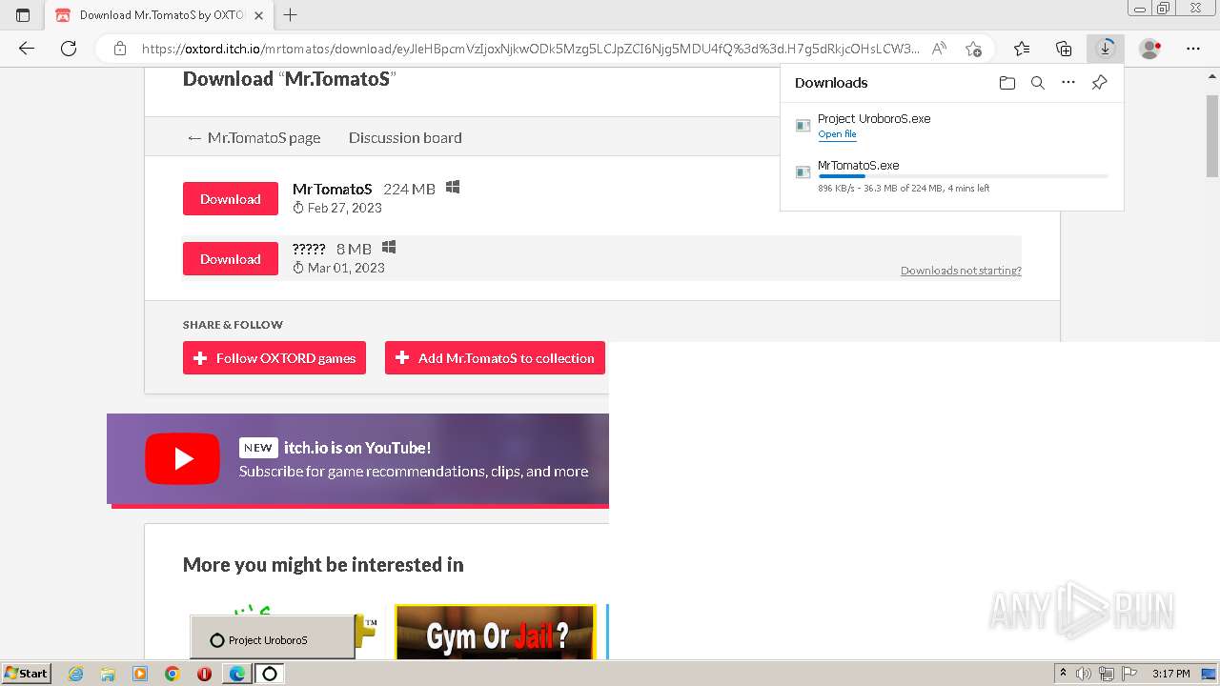This screenshot has height=686, width=1220.
Task: Switch to the Edge taskbar button
Action: tap(236, 674)
